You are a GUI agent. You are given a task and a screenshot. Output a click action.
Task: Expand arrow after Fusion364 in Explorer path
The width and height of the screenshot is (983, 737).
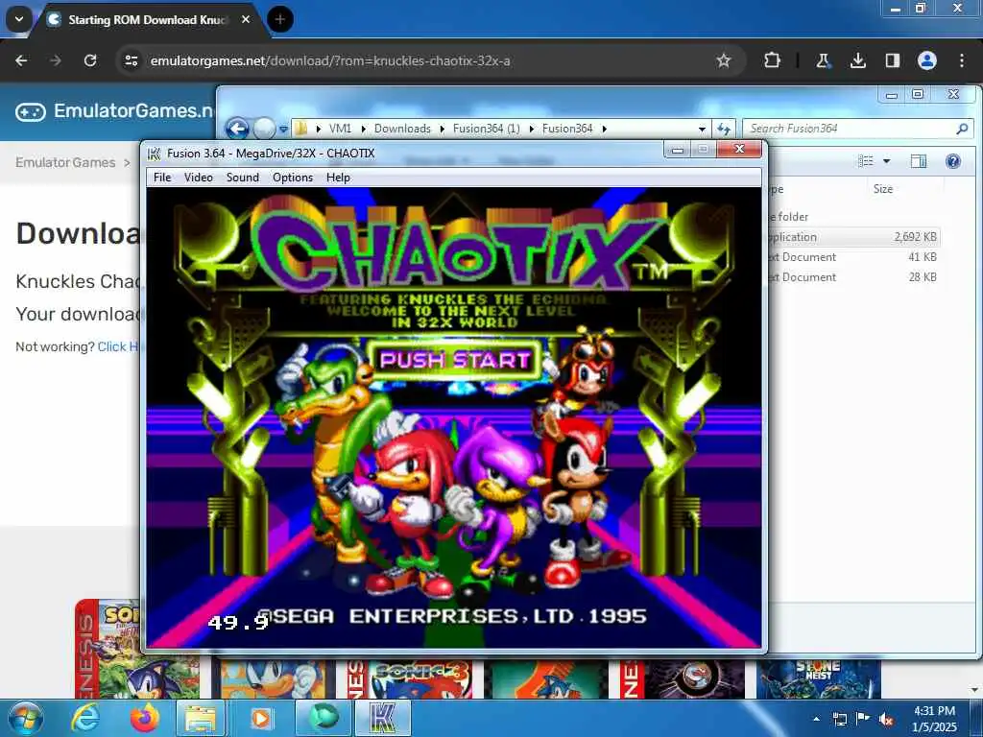pyautogui.click(x=605, y=129)
